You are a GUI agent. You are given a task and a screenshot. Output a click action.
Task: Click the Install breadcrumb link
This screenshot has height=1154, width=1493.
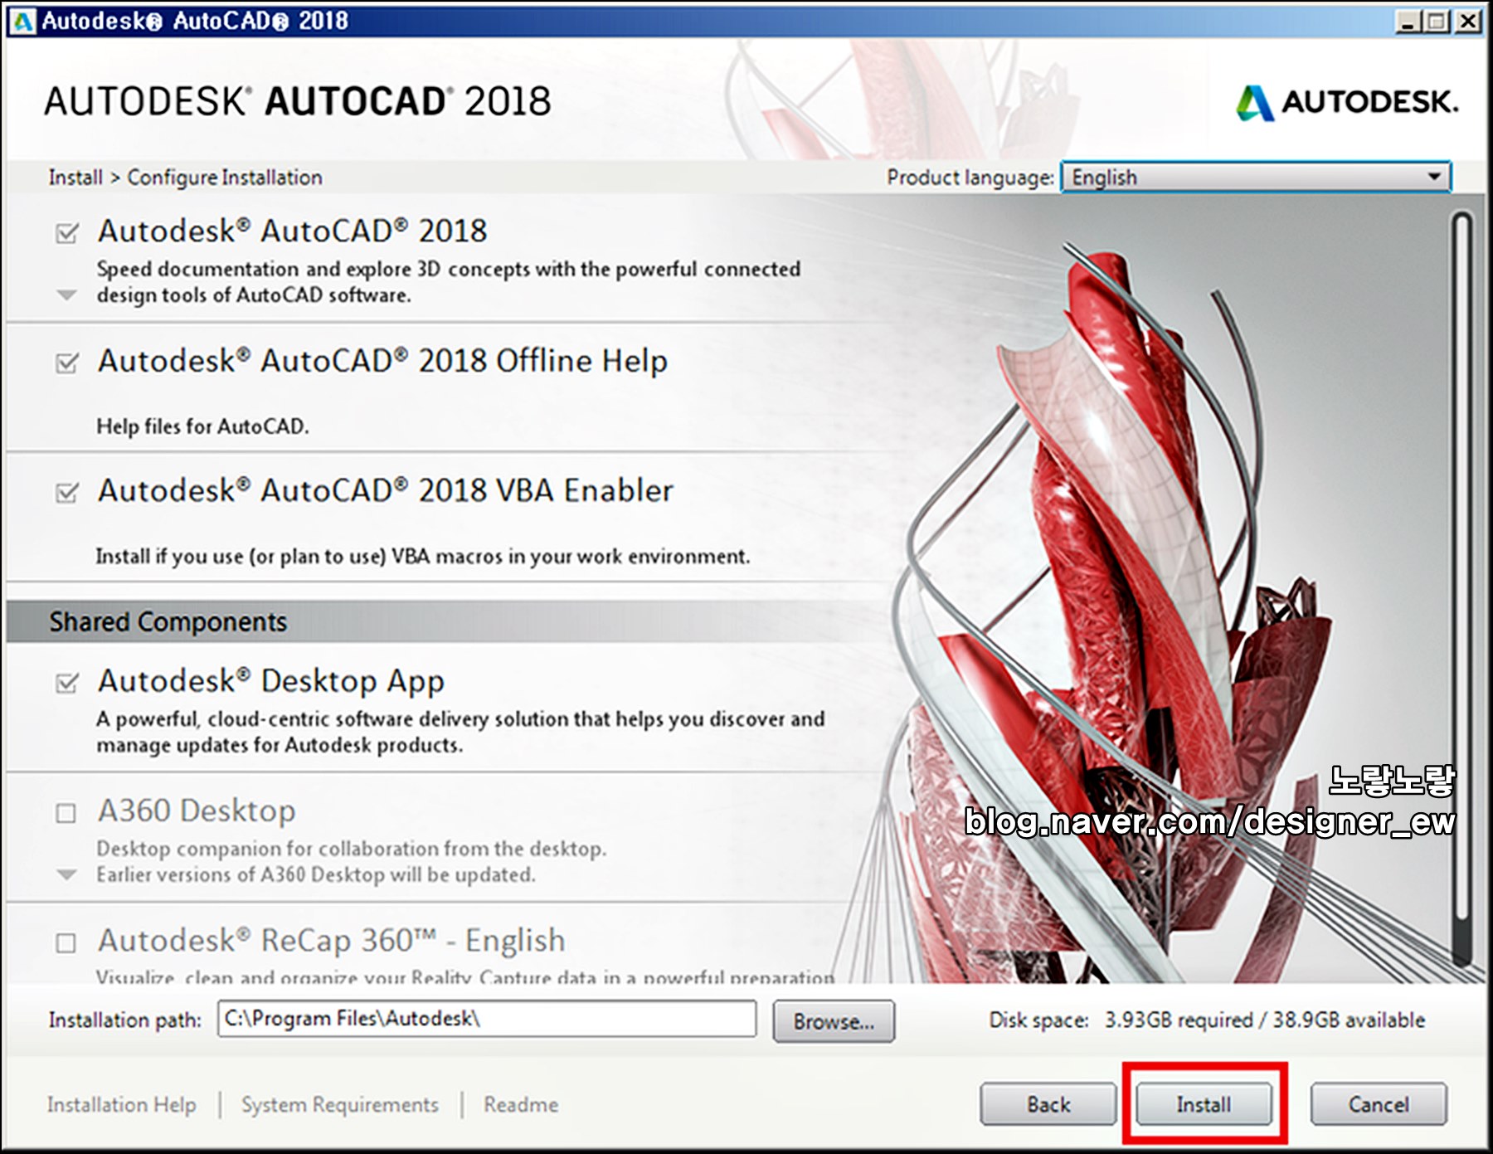[75, 178]
